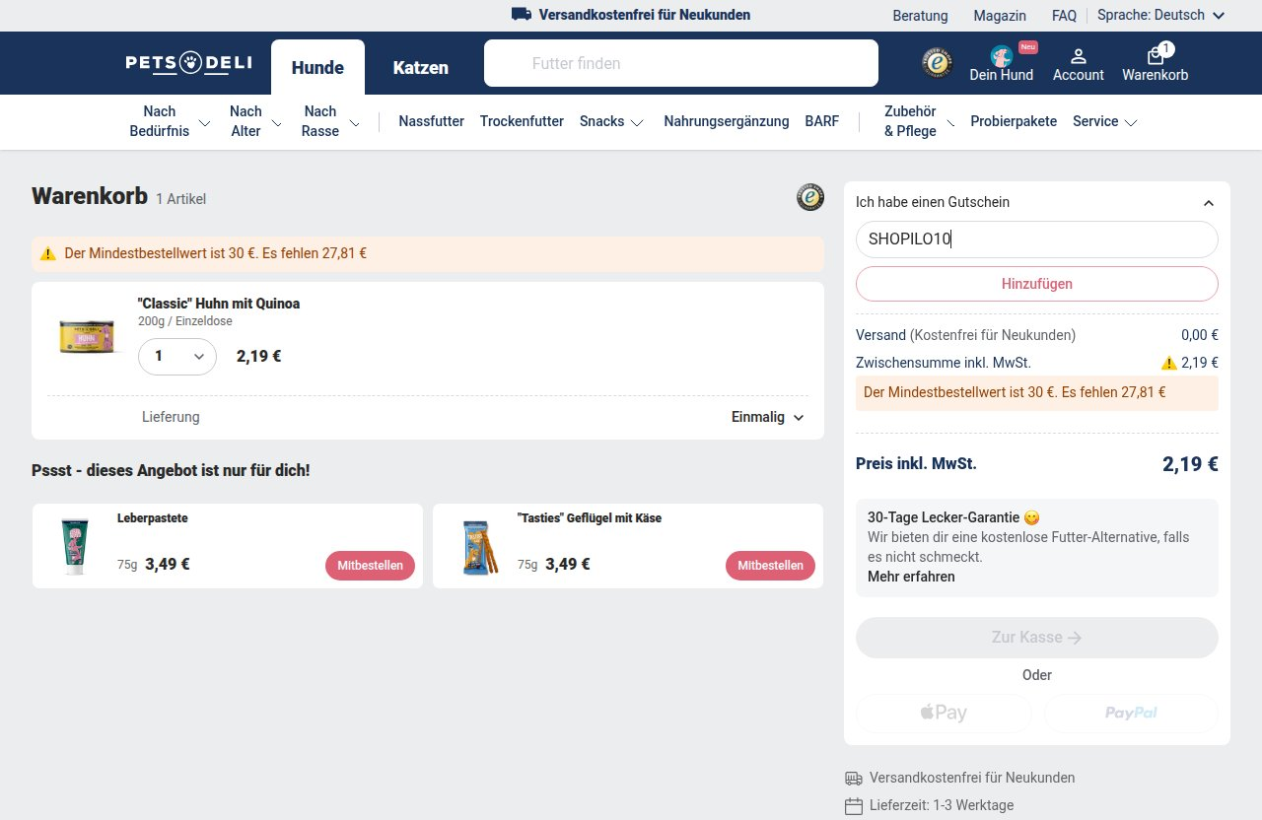Screen dimensions: 1262x820
Task: Open the Beratung link
Action: coord(920,16)
